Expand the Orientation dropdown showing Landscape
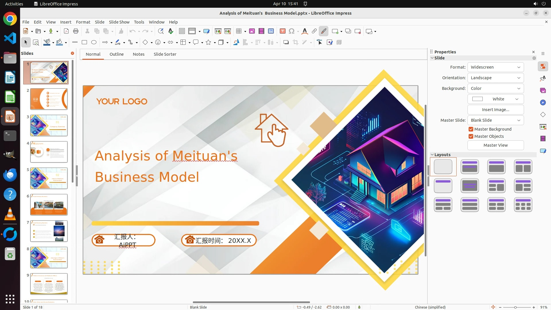The width and height of the screenshot is (551, 310). point(495,78)
